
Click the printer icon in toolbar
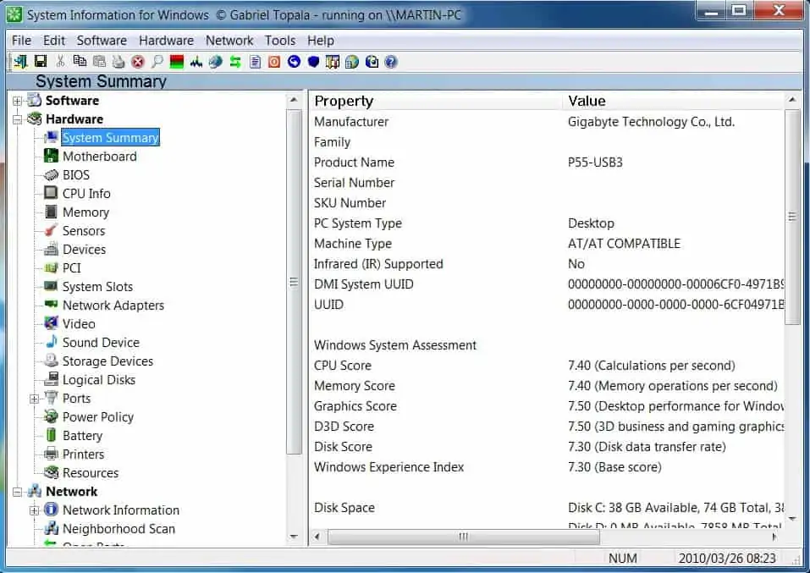[118, 62]
